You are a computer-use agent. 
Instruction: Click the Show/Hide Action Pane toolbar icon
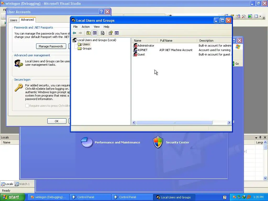117,33
